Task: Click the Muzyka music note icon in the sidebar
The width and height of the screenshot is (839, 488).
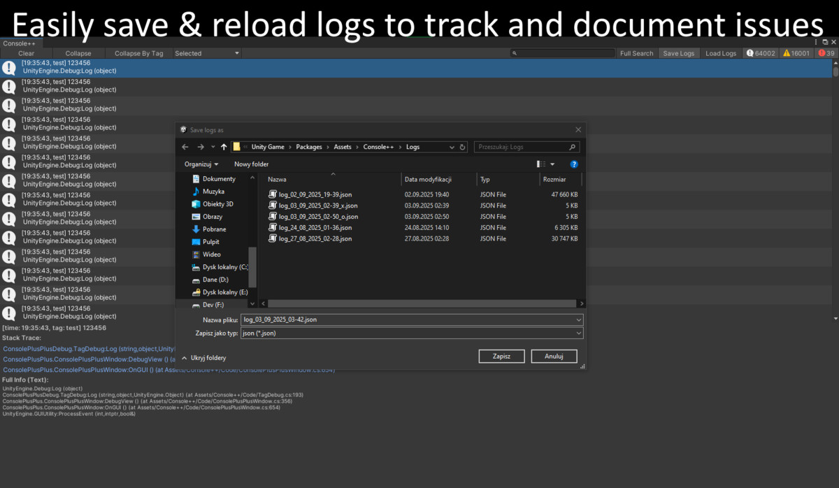Action: point(196,192)
